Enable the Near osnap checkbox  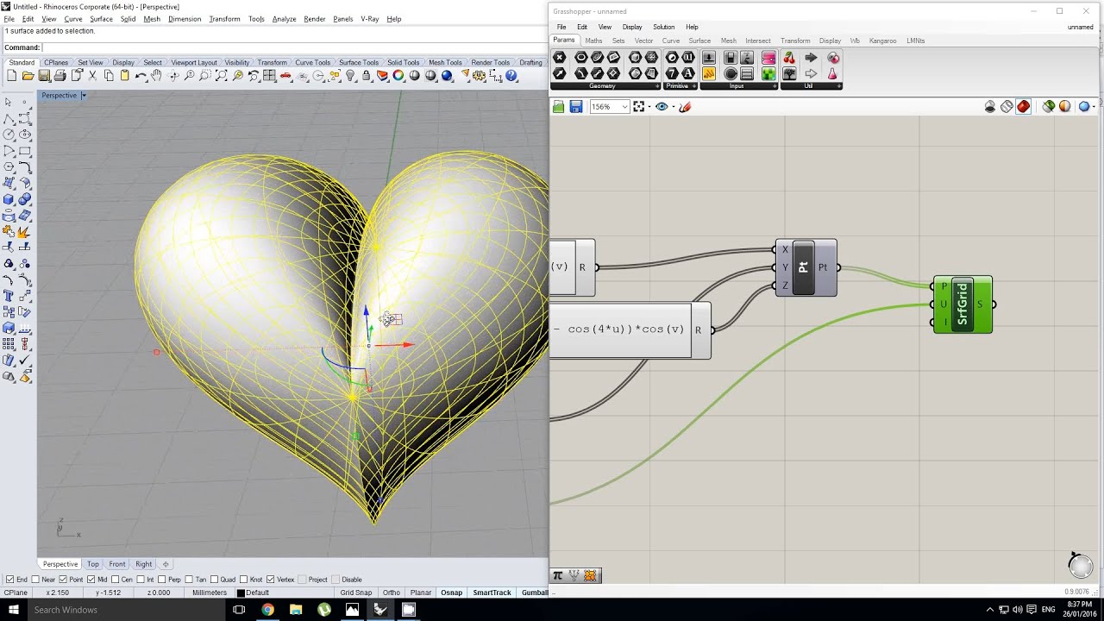pyautogui.click(x=36, y=580)
